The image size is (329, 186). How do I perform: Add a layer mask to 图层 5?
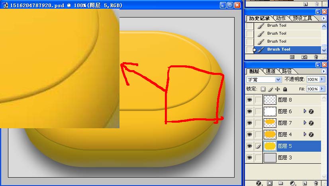[x=270, y=183]
